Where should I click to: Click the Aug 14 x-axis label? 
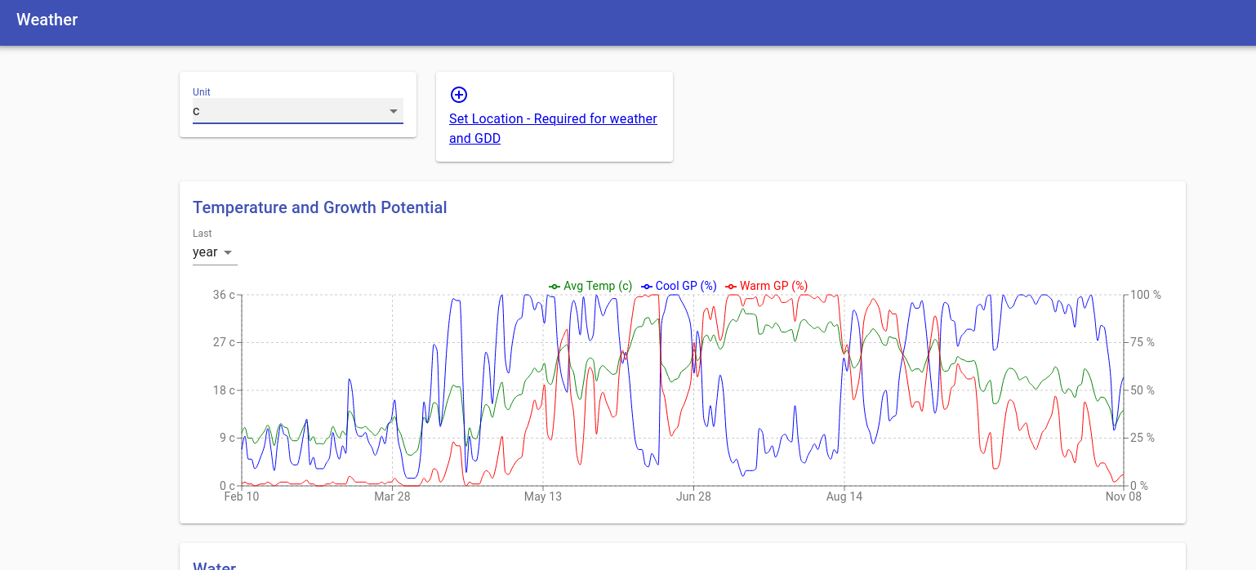(844, 497)
